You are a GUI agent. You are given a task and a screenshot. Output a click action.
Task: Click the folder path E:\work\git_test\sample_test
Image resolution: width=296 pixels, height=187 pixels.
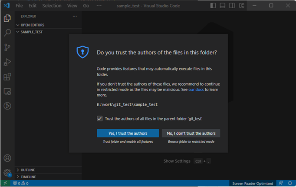127,104
